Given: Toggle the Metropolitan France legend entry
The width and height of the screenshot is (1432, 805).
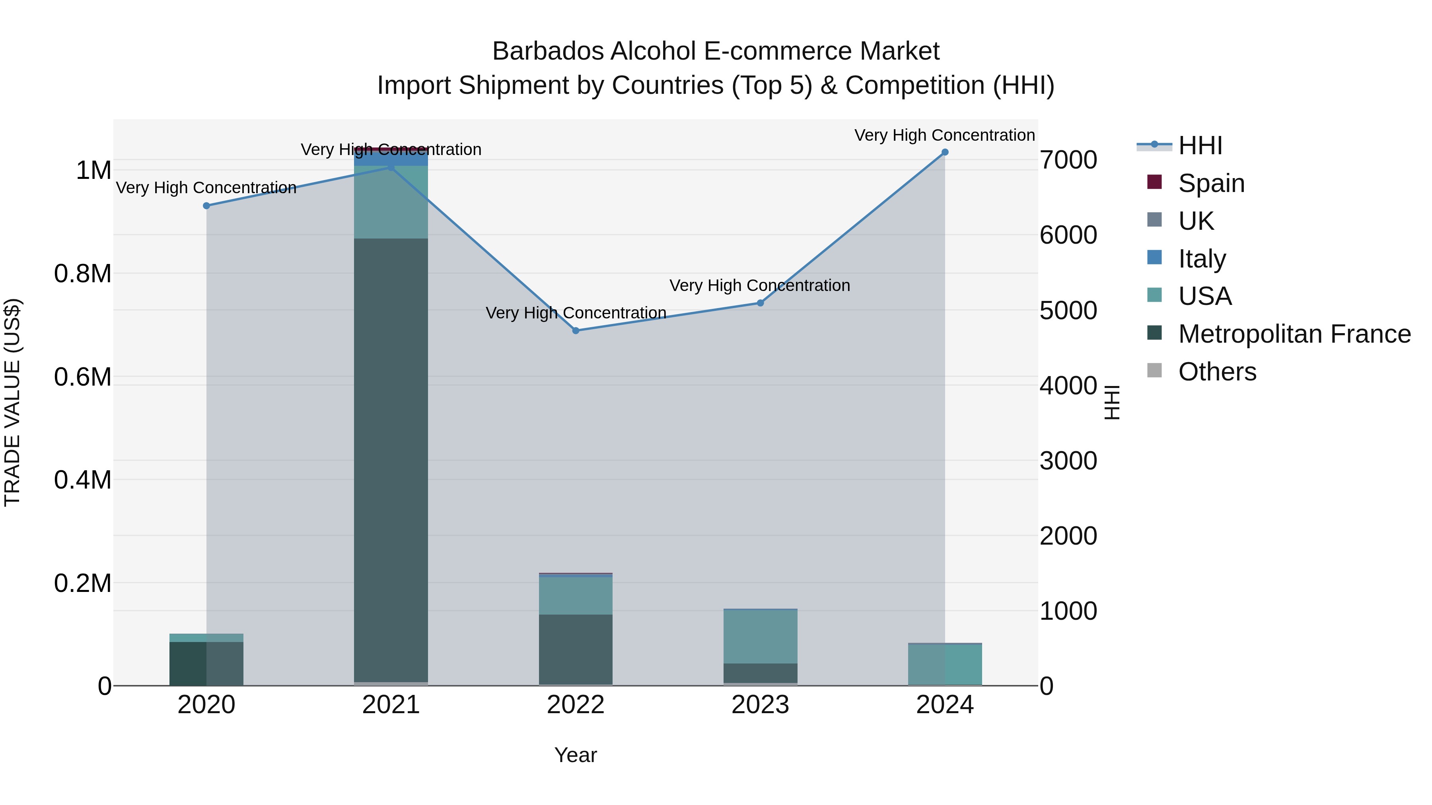Looking at the screenshot, I should 1278,334.
